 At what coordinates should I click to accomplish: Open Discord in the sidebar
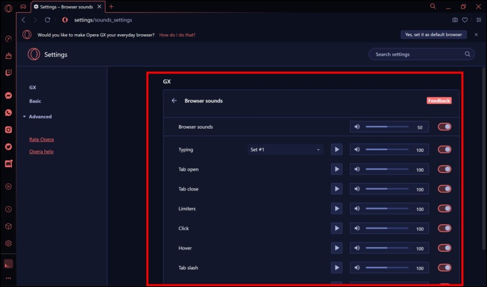click(9, 163)
